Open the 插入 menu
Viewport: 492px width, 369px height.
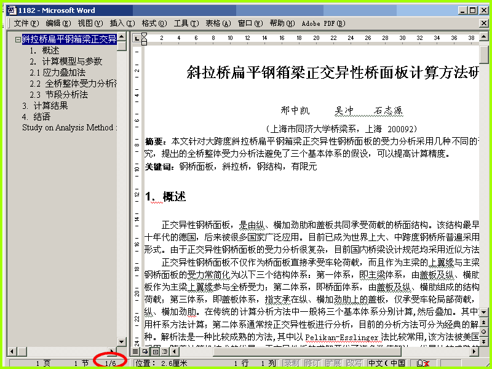pos(122,23)
